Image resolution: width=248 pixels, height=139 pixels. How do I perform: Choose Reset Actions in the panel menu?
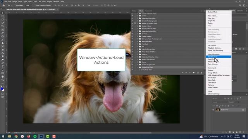click(219, 57)
